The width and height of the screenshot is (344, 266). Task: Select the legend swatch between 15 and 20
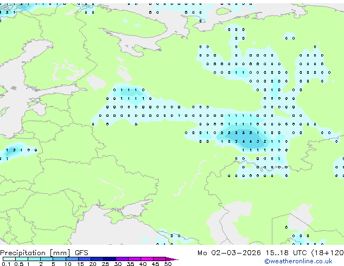click(x=84, y=259)
